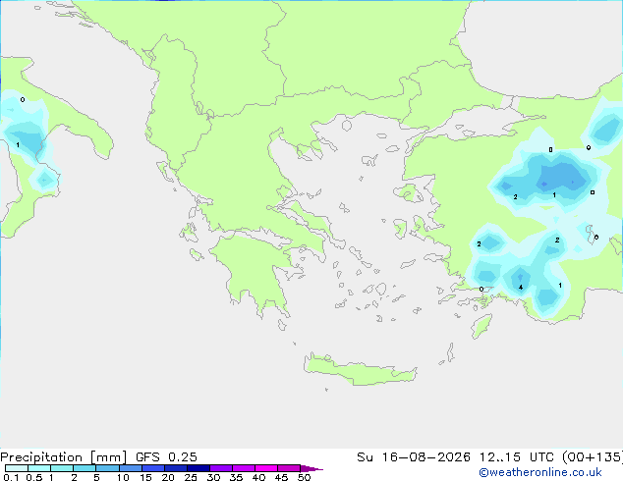
Task: Click the '35' legend scale label
Action: (236, 477)
